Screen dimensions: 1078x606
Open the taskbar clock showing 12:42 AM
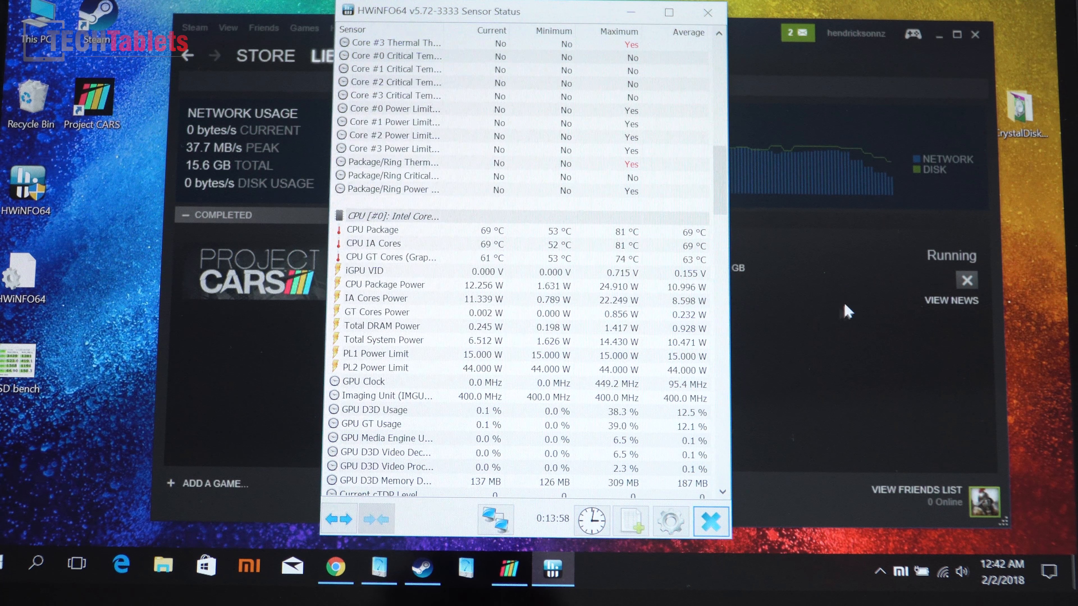(x=1002, y=572)
